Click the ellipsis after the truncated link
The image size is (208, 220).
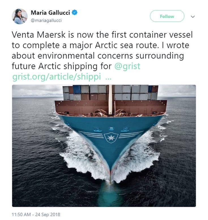108,79
